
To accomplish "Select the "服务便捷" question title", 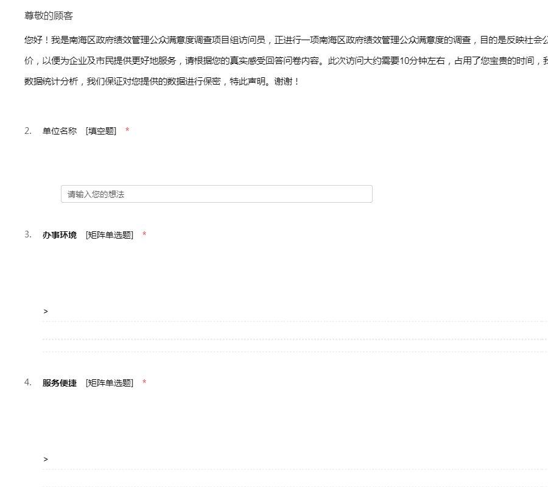I will (x=60, y=383).
